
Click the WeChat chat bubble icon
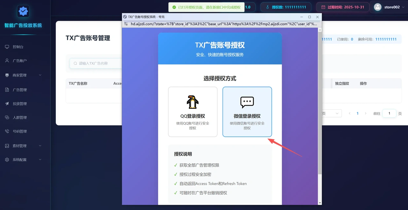pos(247,102)
